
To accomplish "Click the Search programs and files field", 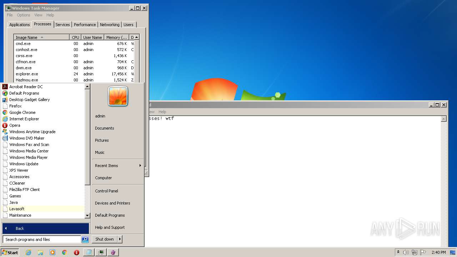I will click(42, 240).
